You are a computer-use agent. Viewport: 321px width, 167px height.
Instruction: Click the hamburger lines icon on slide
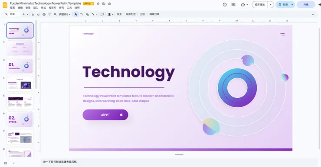(282, 34)
